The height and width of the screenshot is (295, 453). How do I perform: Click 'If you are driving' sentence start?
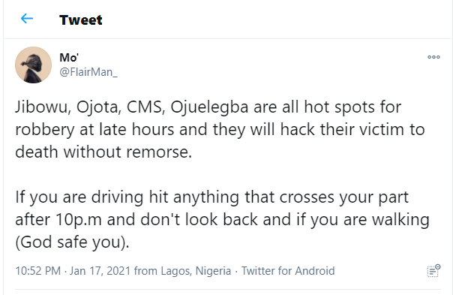(x=79, y=197)
